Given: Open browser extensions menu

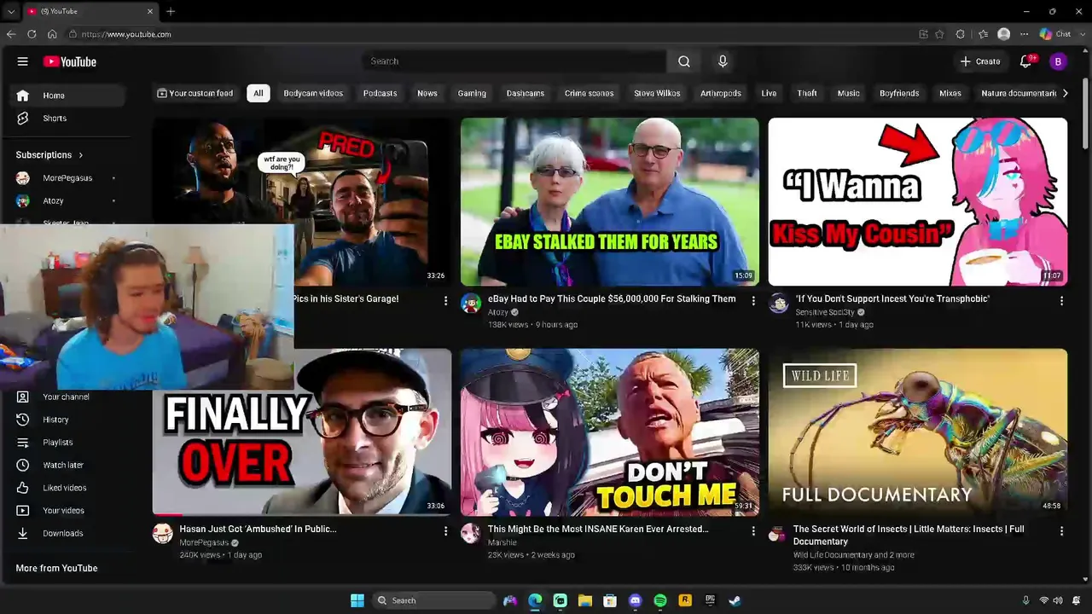Looking at the screenshot, I should tap(961, 34).
